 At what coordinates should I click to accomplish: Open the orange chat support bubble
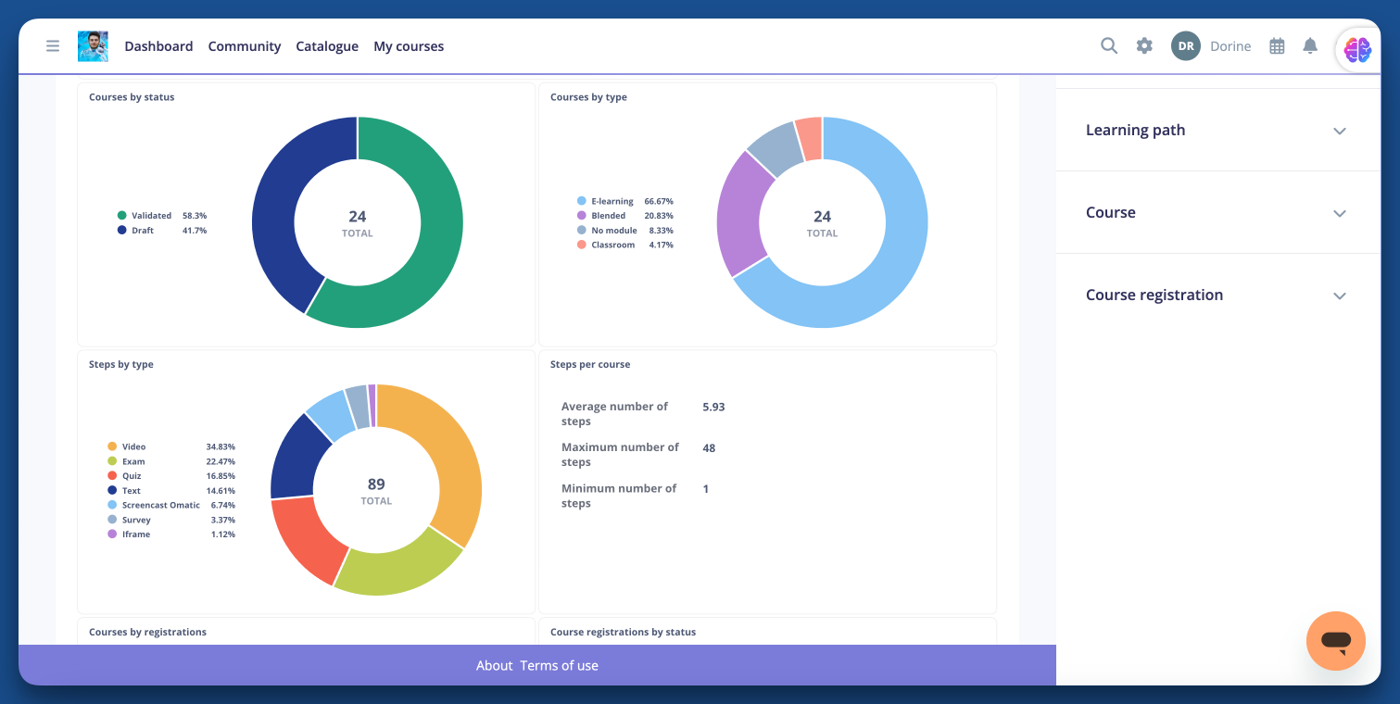[1335, 640]
